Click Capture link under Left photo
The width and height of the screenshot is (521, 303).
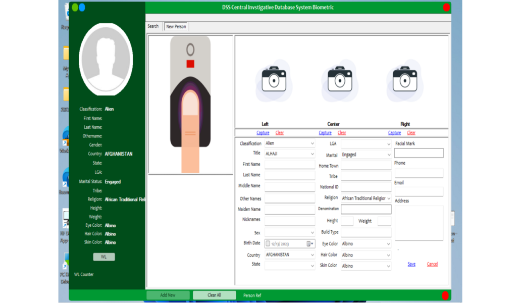tap(263, 133)
